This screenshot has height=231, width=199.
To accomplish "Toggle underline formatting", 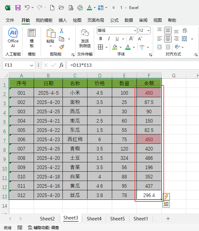I will click(x=117, y=39).
